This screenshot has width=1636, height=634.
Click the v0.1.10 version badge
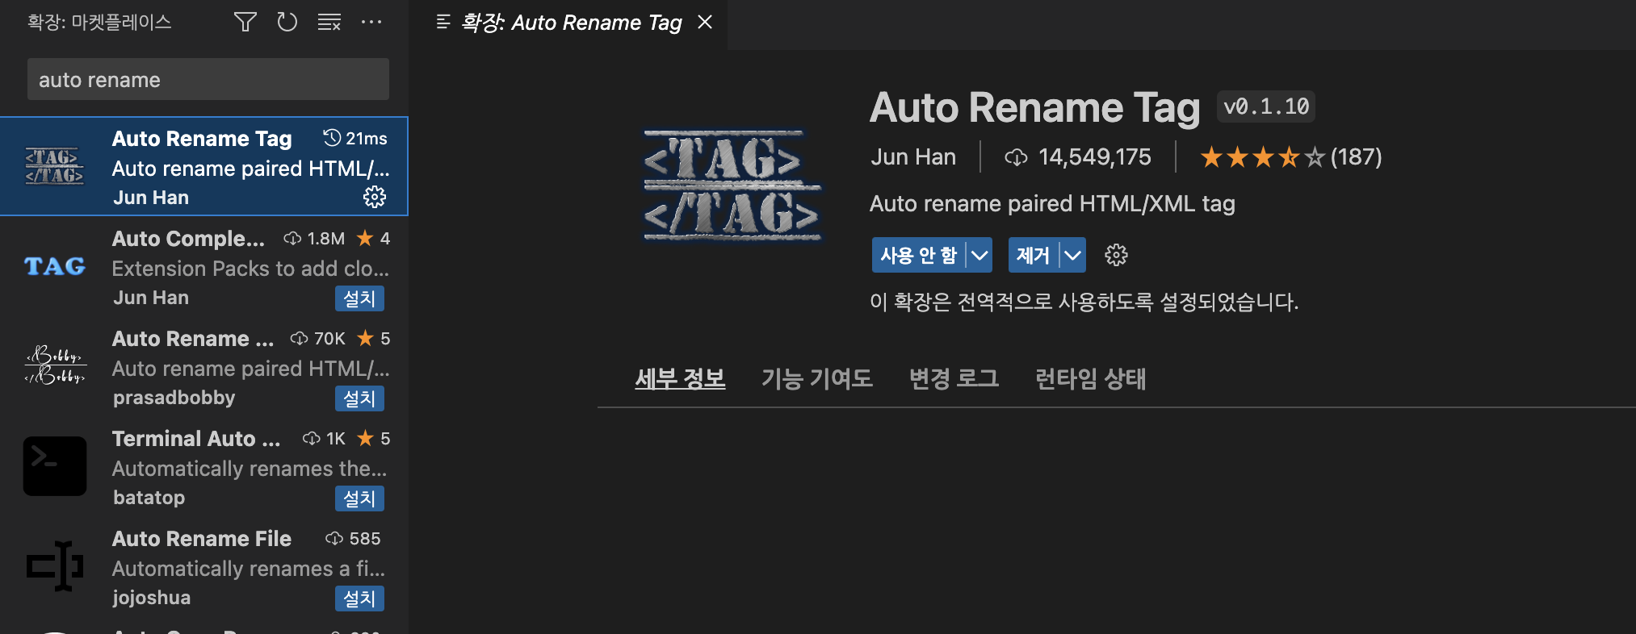[x=1266, y=106]
